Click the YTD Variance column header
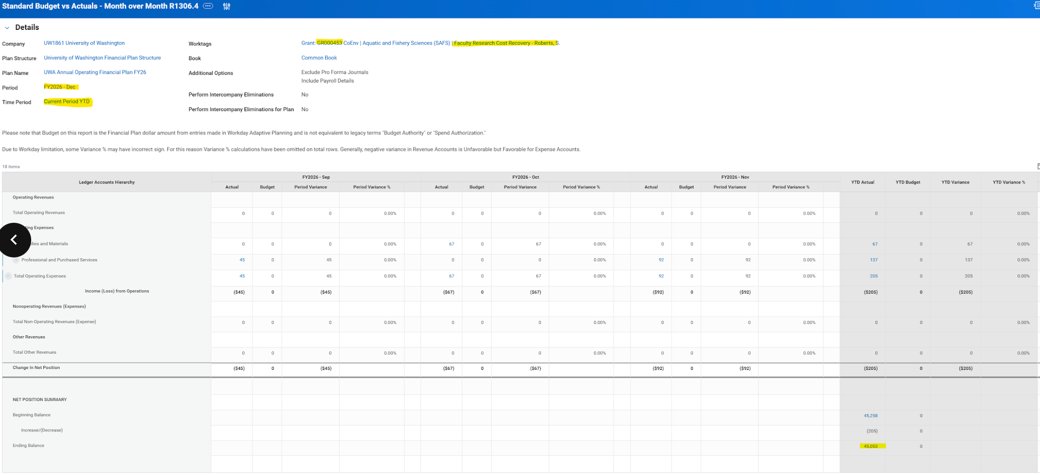The image size is (1040, 475). point(955,182)
